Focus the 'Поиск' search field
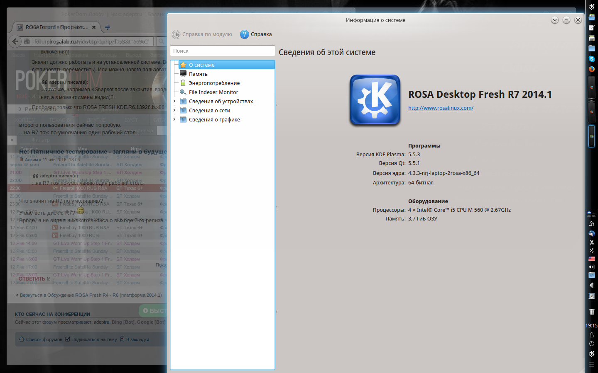The height and width of the screenshot is (373, 598). [x=223, y=51]
